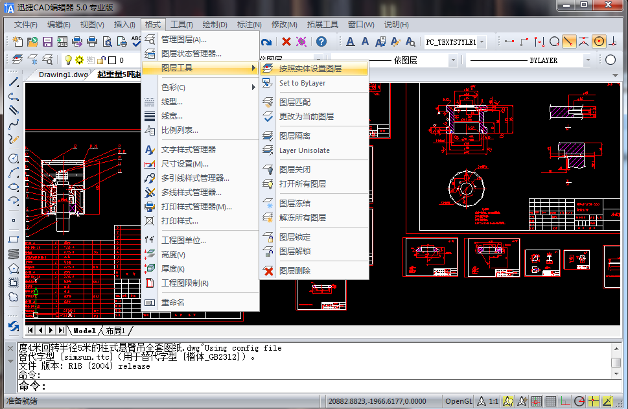Click the command window scrollbar down arrow
This screenshot has width=628, height=409.
[x=616, y=374]
